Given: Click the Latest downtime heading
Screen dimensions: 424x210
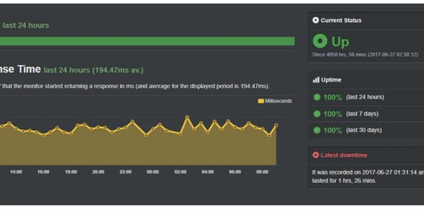Looking at the screenshot, I should pos(344,155).
